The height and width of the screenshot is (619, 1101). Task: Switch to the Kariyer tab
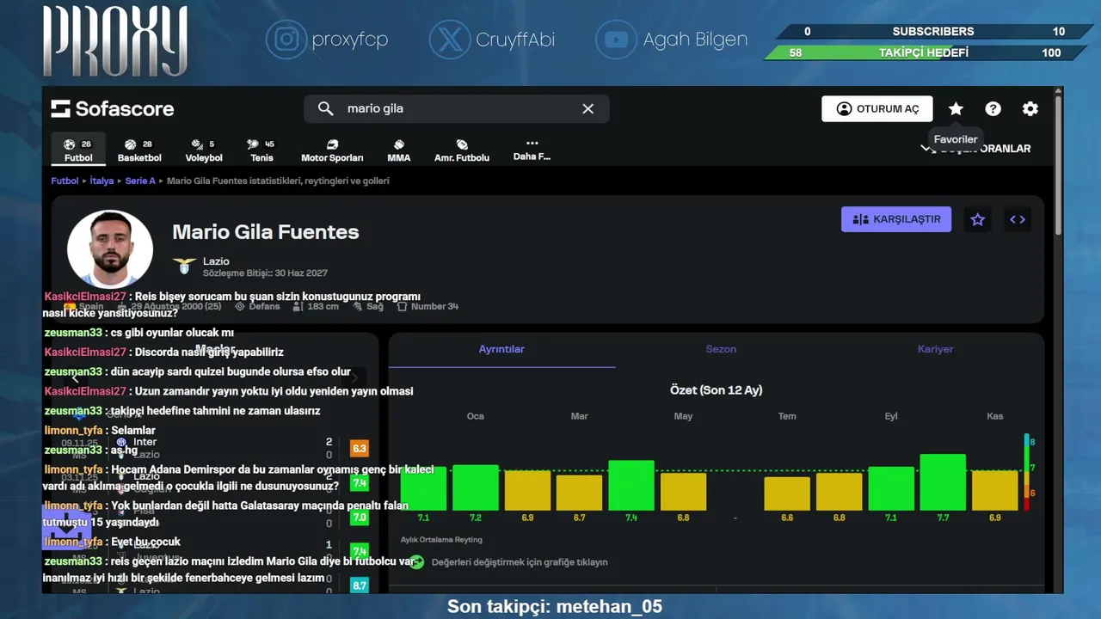pos(935,349)
